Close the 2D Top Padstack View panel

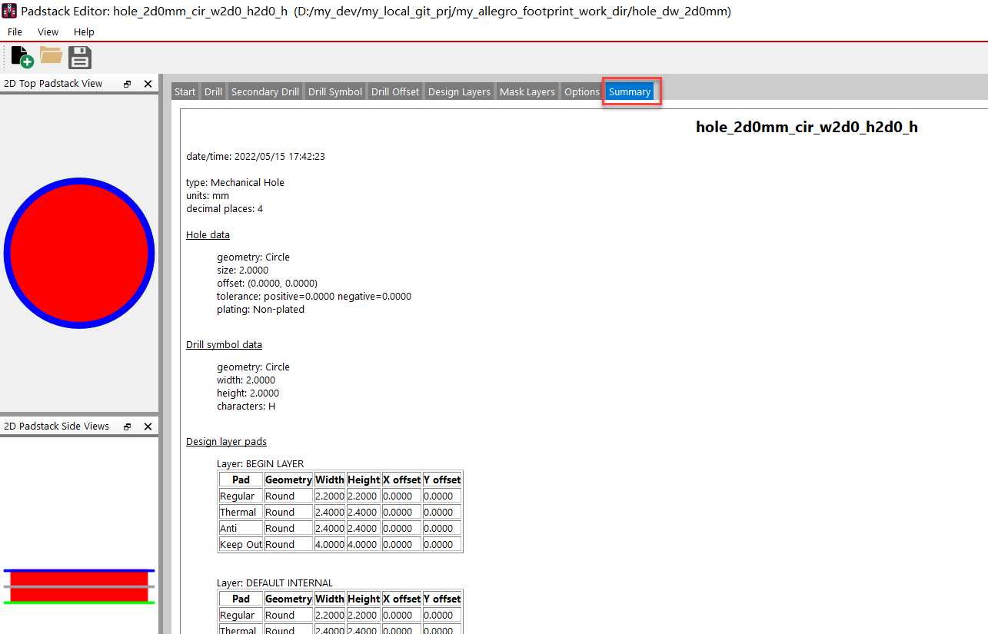tap(148, 84)
